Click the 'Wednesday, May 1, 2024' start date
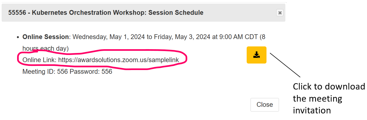 click(109, 37)
